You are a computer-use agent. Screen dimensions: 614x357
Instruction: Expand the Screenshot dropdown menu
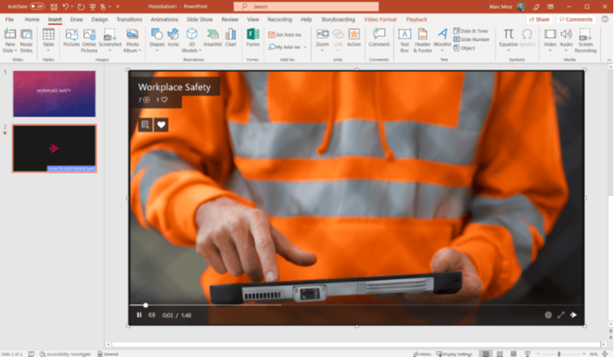coord(110,39)
